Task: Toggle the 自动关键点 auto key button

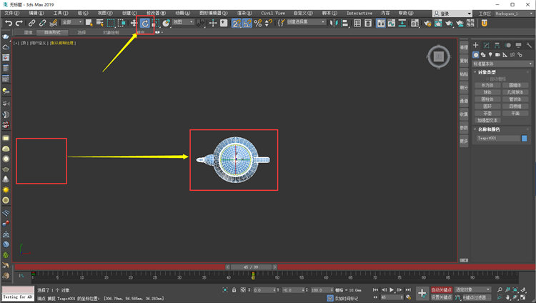Action: coord(442,289)
